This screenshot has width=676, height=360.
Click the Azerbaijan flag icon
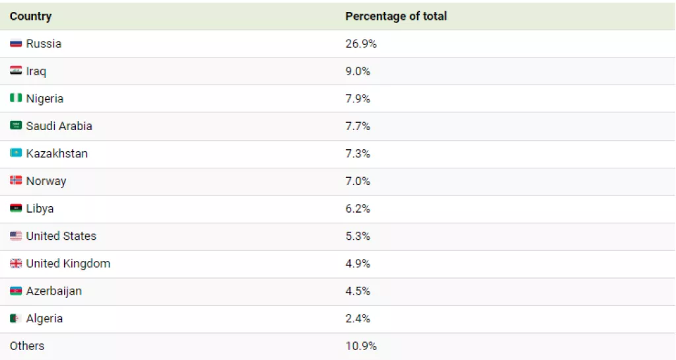coord(16,291)
